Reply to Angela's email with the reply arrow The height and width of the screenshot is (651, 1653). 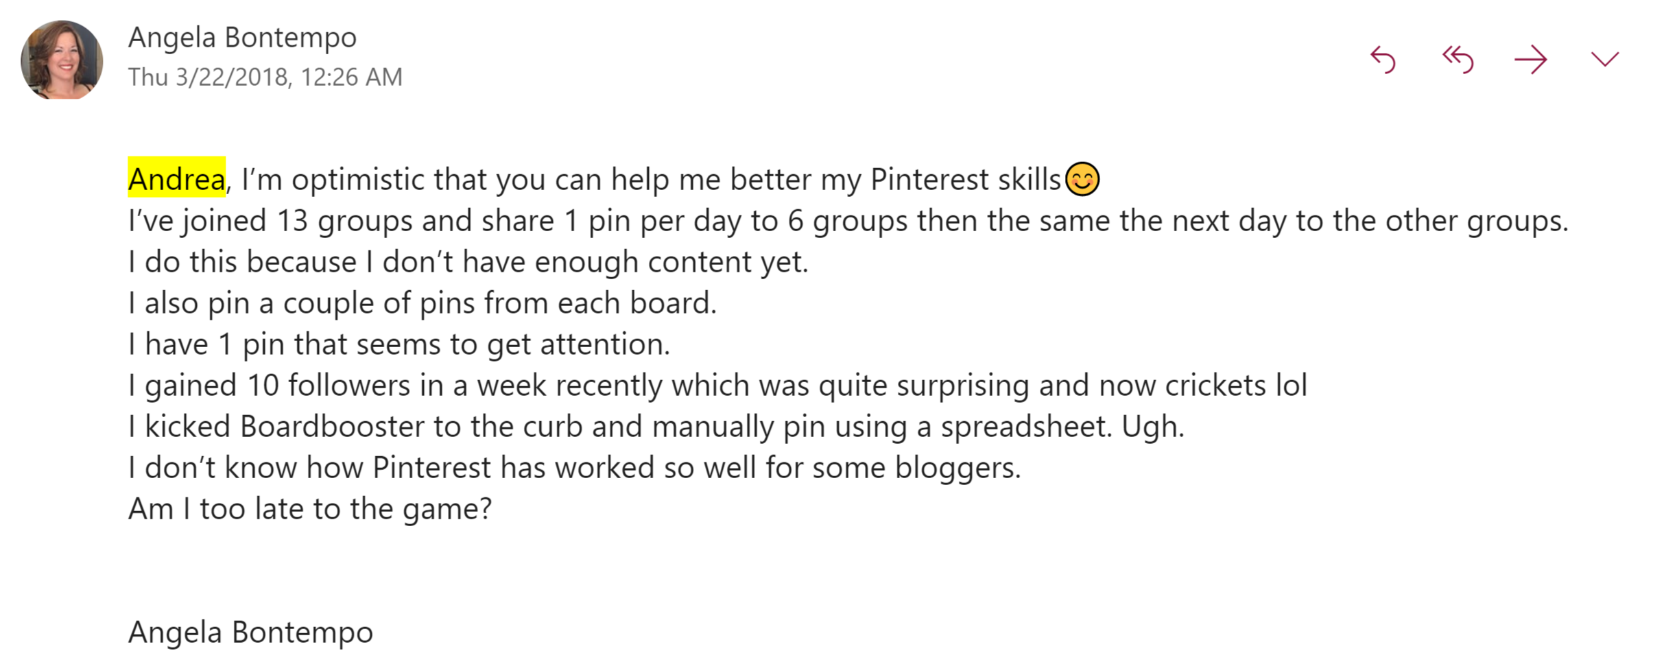pos(1383,60)
